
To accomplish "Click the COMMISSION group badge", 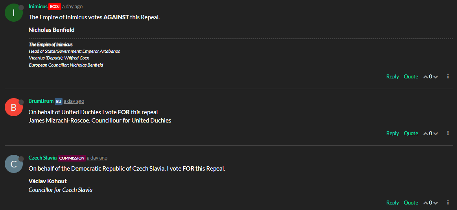I will click(72, 158).
